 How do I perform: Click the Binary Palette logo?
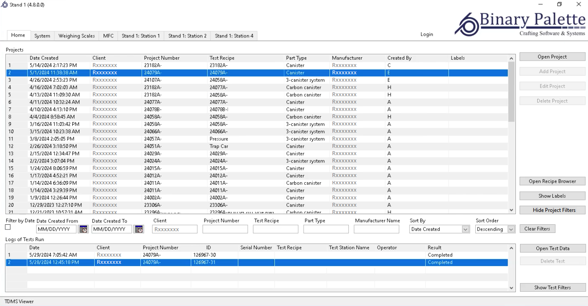click(x=520, y=24)
